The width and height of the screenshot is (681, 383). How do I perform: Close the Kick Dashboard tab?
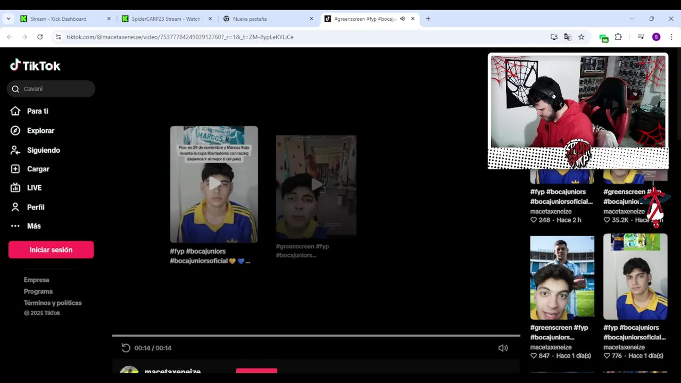click(x=109, y=19)
